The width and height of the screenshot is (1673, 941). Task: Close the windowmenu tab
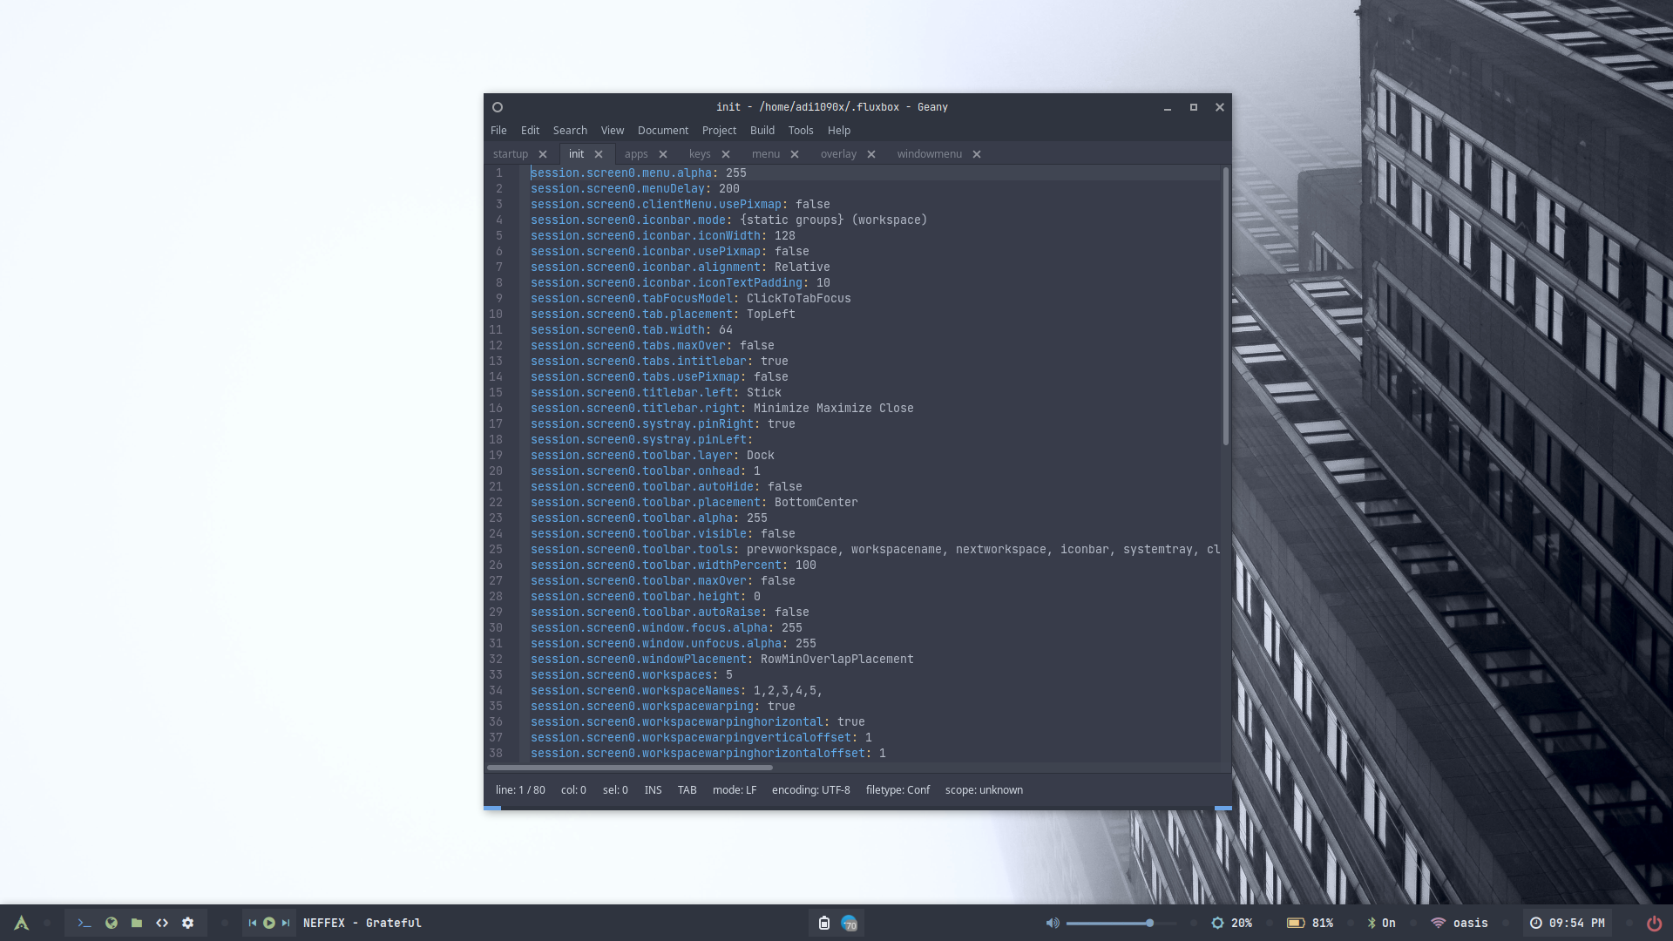click(x=977, y=154)
